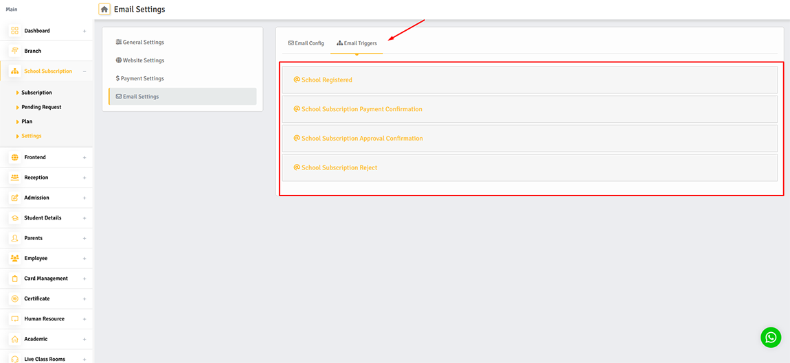Click the Admission edit icon
Viewport: 790px width, 363px height.
[x=14, y=198]
